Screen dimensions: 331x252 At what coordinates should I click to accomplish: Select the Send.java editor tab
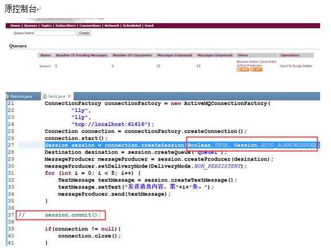point(56,96)
